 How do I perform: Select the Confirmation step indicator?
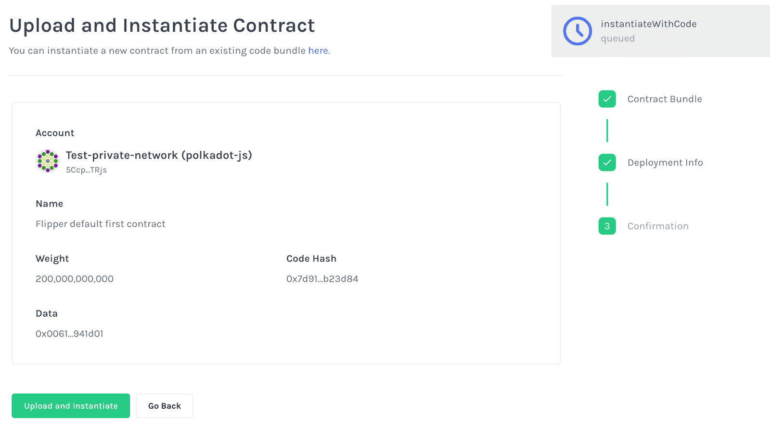[607, 226]
